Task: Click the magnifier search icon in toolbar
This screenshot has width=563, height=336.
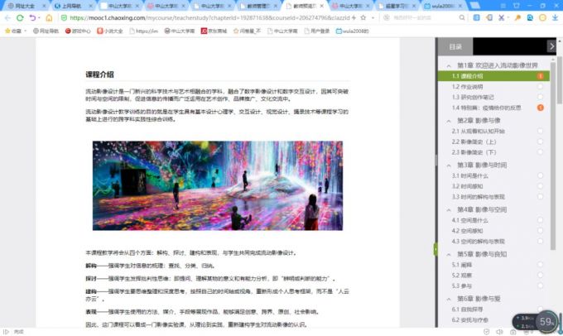Action: [462, 17]
